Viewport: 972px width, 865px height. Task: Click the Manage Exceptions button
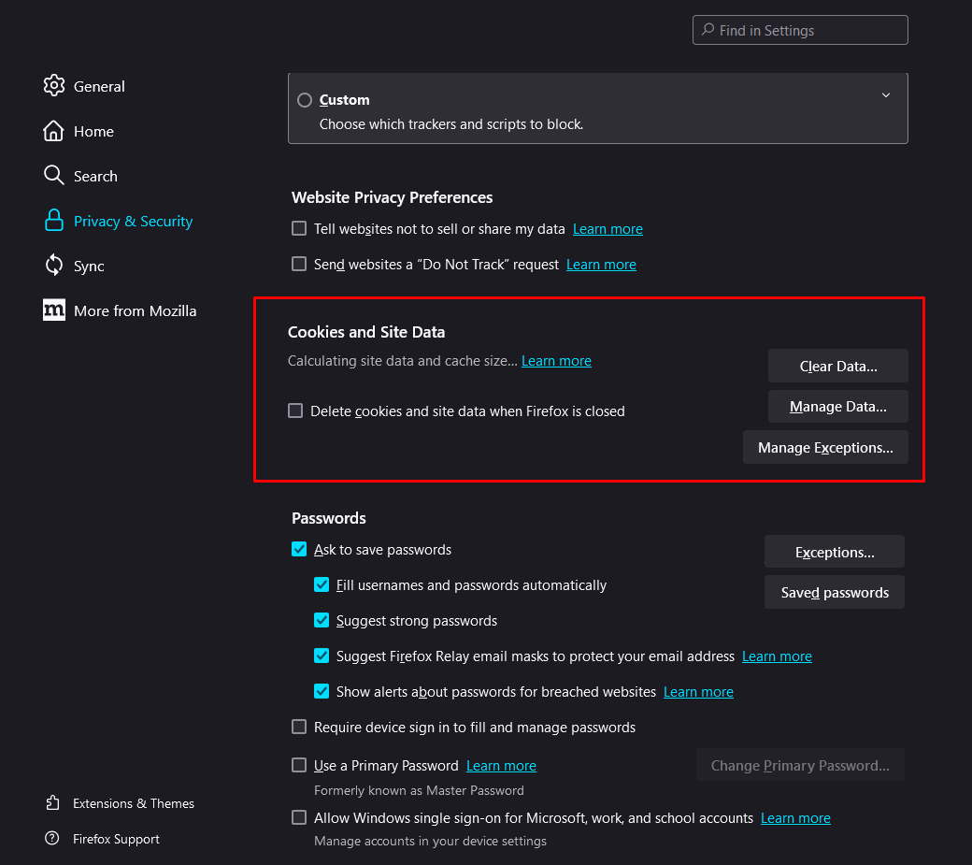pyautogui.click(x=825, y=447)
